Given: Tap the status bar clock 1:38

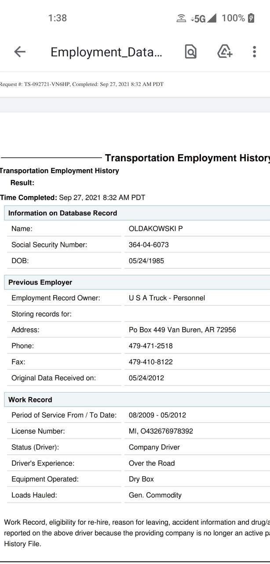Looking at the screenshot, I should (58, 18).
